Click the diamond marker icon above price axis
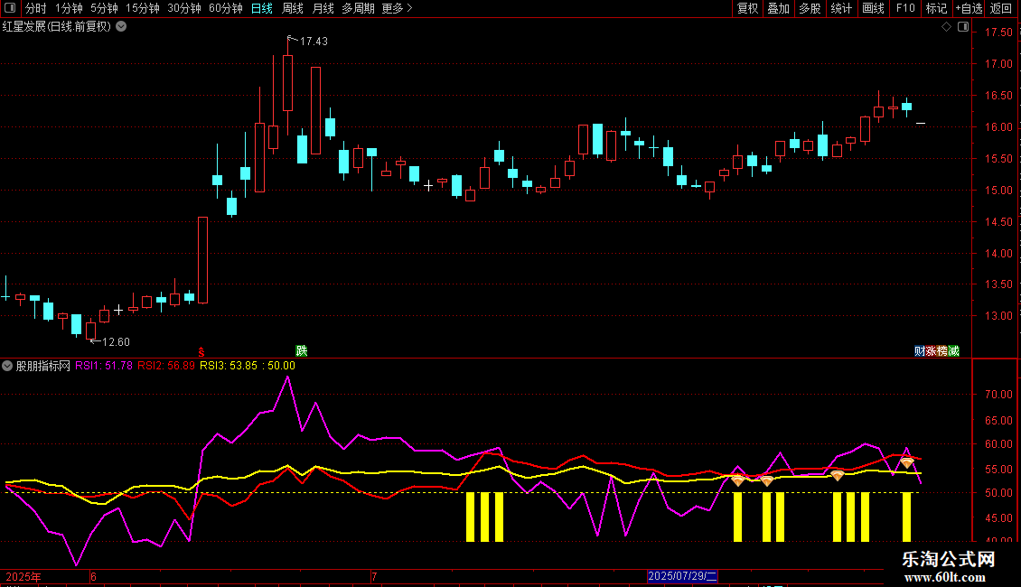This screenshot has width=1021, height=587. tap(947, 27)
